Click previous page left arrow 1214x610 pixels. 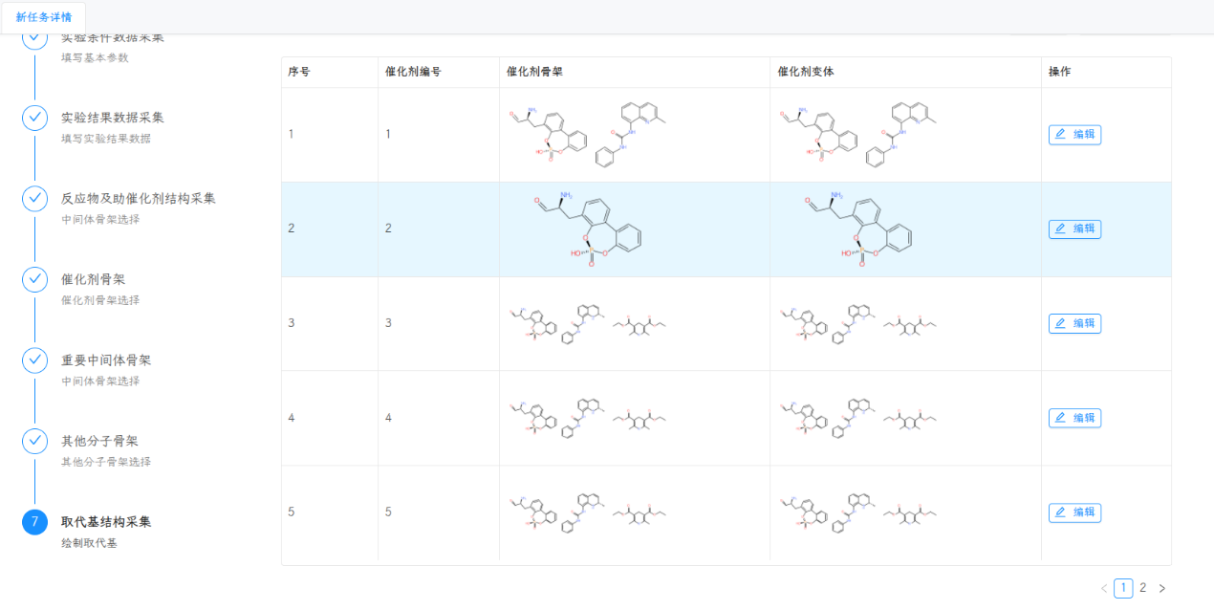click(1104, 588)
